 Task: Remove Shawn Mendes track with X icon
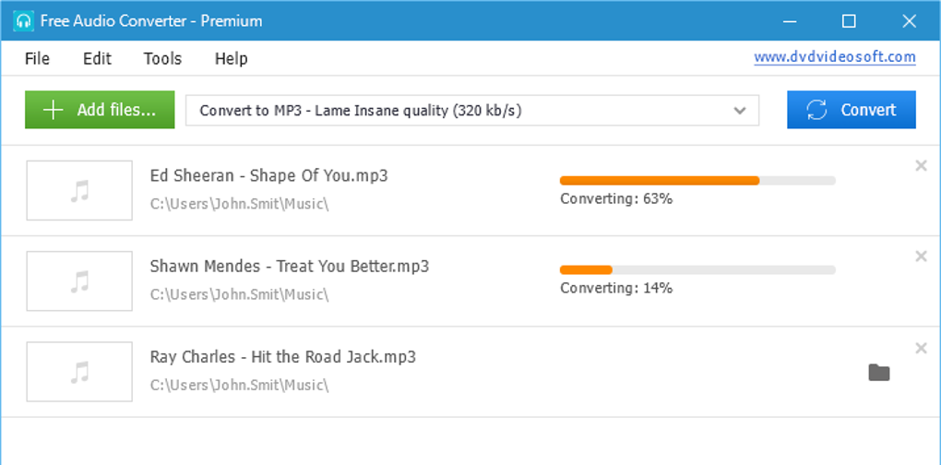click(x=920, y=256)
